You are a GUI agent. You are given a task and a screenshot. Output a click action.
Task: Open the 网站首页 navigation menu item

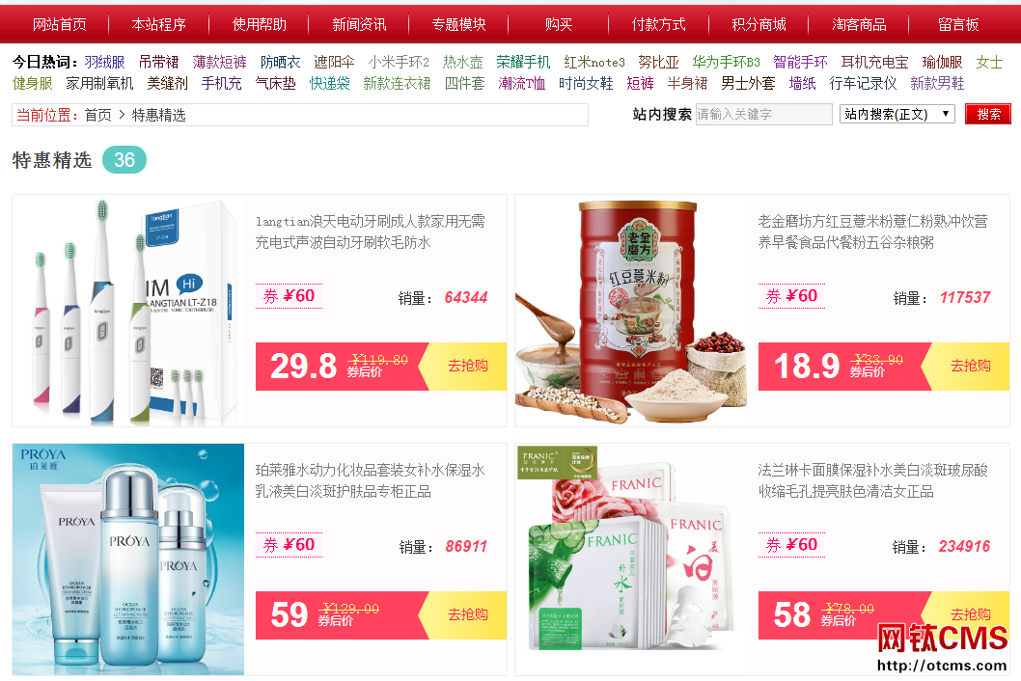(59, 25)
